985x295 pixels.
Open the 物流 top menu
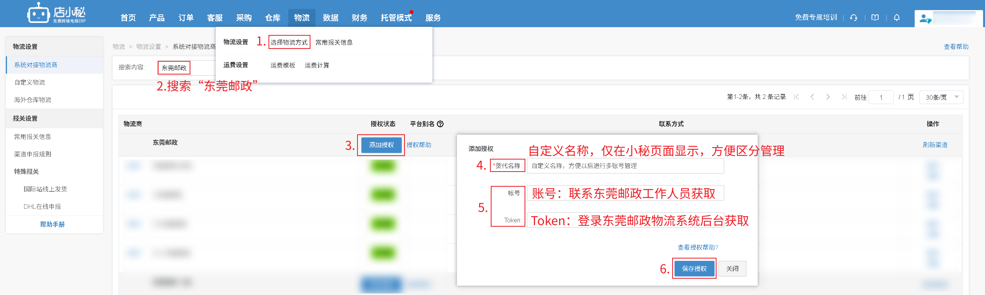tap(302, 18)
